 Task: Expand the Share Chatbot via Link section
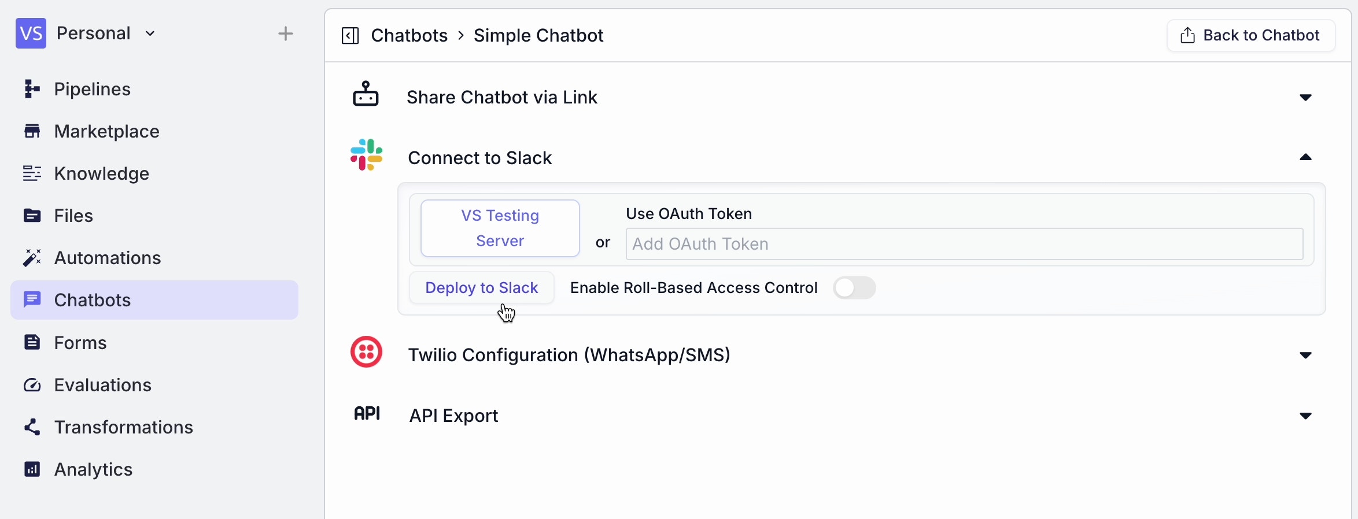1305,97
